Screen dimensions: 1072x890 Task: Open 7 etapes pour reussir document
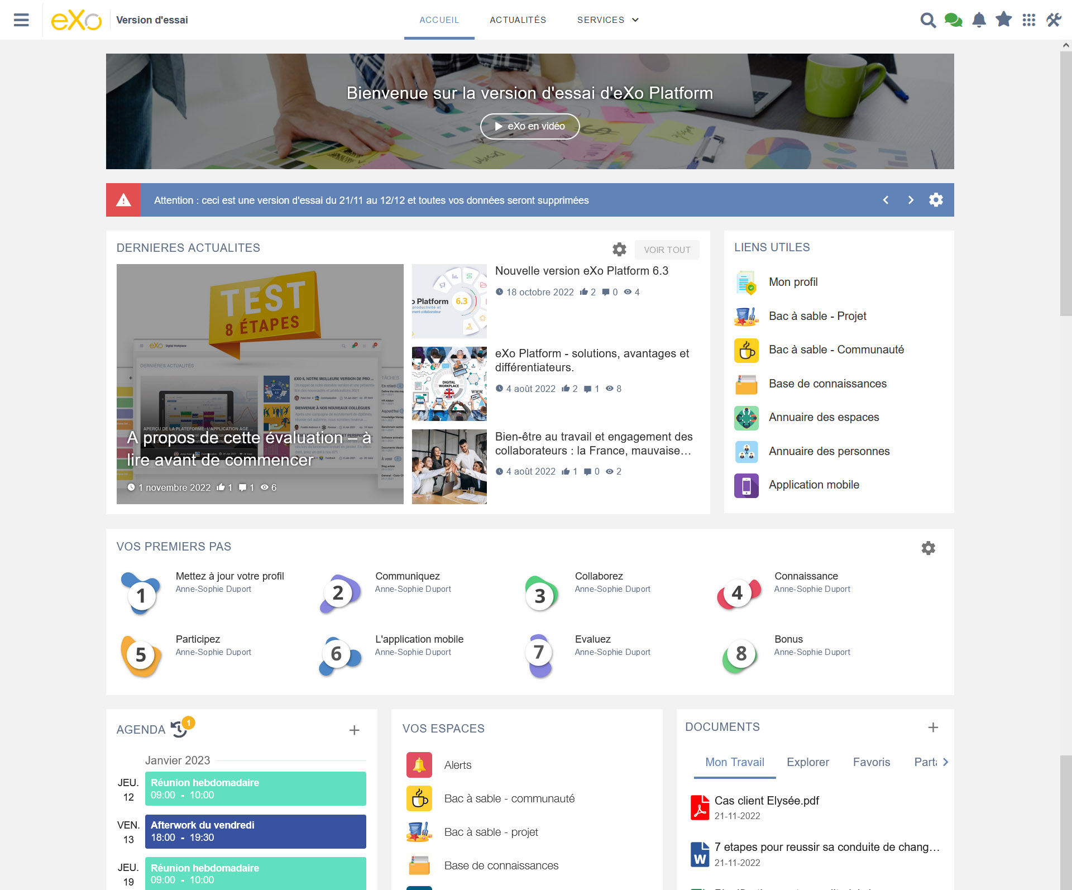pyautogui.click(x=827, y=847)
